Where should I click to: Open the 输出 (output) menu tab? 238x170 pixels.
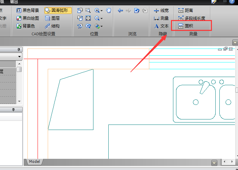point(14,2)
